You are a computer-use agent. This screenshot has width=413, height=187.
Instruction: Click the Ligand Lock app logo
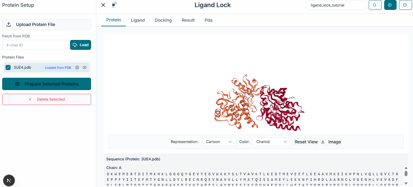(114, 5)
